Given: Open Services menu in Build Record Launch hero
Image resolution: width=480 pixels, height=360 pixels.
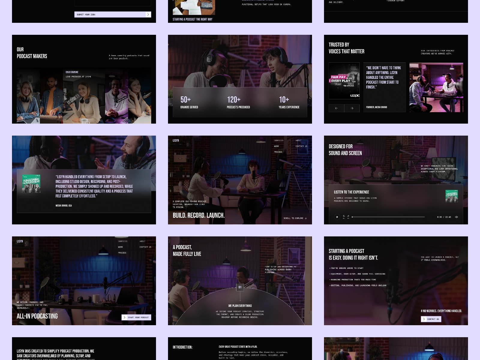Looking at the screenshot, I should click(278, 140).
